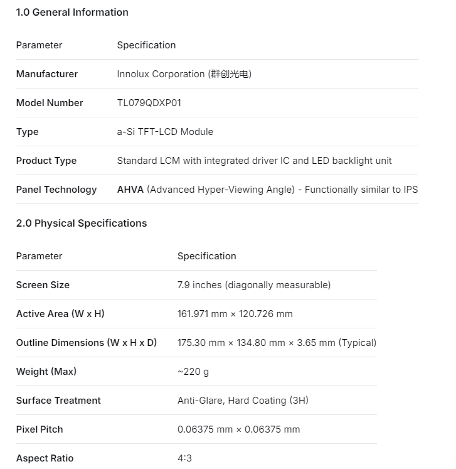Click the '1.0 General Information' heading
The image size is (456, 469).
tap(72, 12)
